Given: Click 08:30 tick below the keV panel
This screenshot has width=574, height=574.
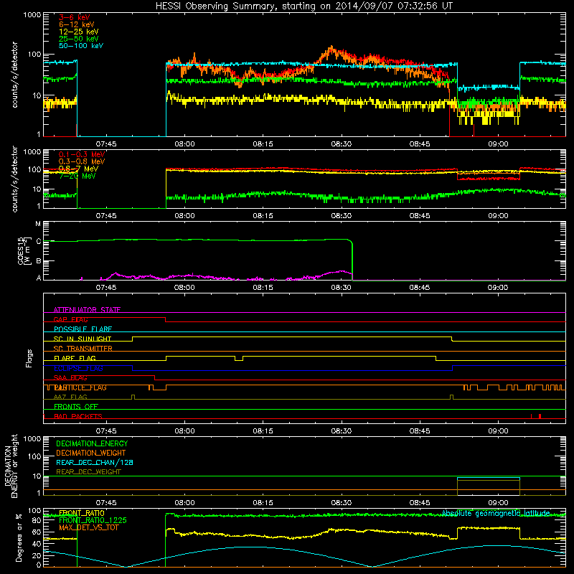Looking at the screenshot, I should [x=342, y=144].
